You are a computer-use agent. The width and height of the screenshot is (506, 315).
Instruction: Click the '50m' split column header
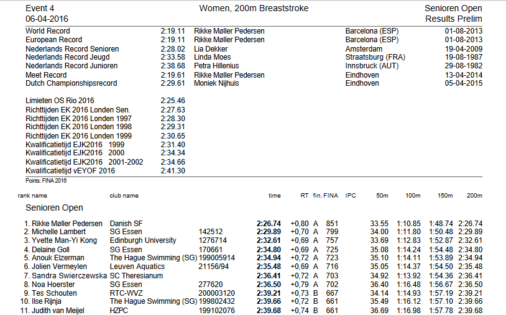[382, 196]
